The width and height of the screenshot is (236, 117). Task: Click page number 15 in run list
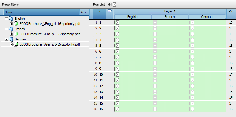[101, 103]
